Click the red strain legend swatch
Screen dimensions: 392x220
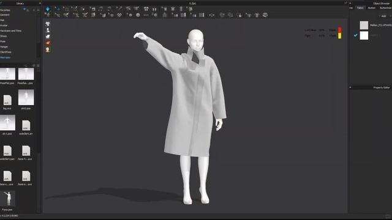click(x=339, y=30)
